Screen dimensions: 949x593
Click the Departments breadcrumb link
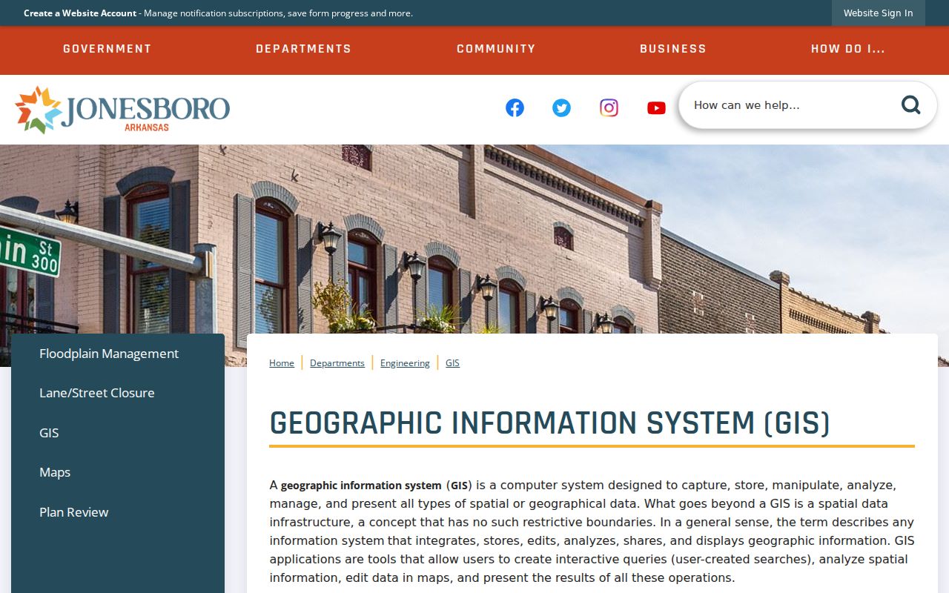(337, 363)
